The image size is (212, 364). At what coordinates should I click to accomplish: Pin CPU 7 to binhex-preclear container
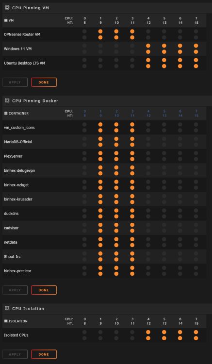tap(196, 267)
